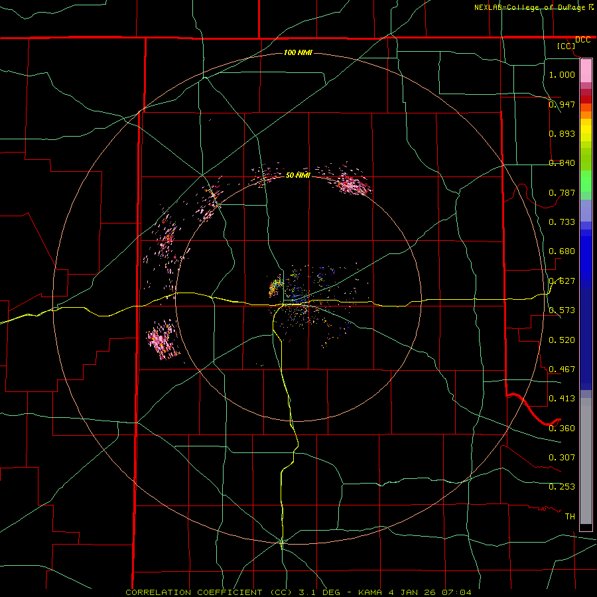Click the 50 NMI range ring label
Image resolution: width=597 pixels, height=597 pixels.
(x=298, y=175)
